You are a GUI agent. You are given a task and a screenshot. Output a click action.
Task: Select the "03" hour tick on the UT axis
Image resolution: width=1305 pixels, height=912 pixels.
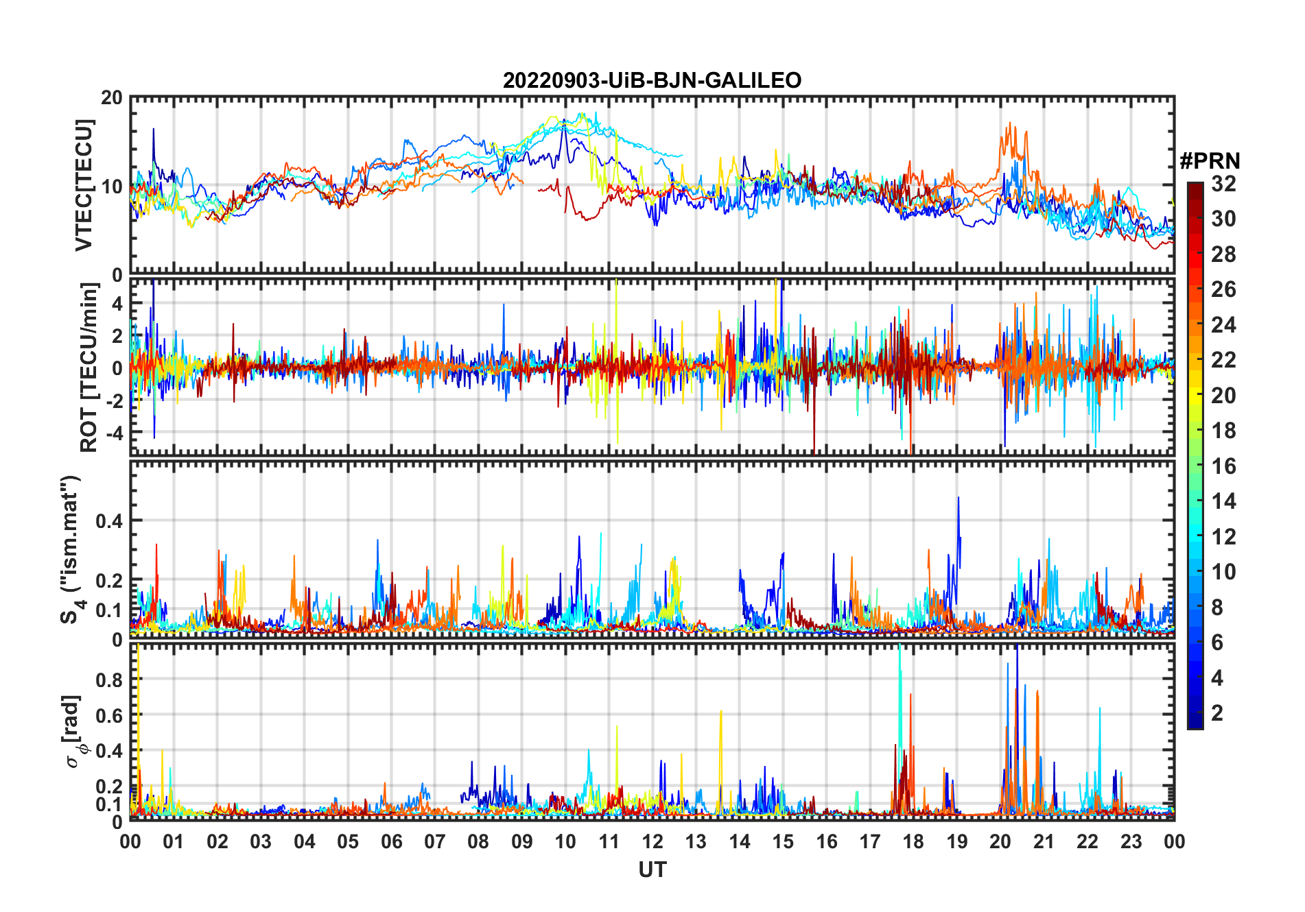tap(261, 841)
